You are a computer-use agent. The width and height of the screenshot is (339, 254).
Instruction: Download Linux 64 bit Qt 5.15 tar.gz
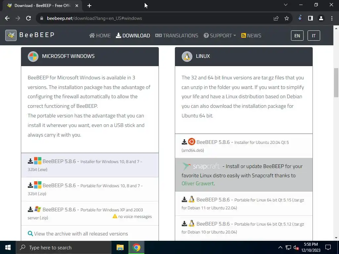point(244,203)
